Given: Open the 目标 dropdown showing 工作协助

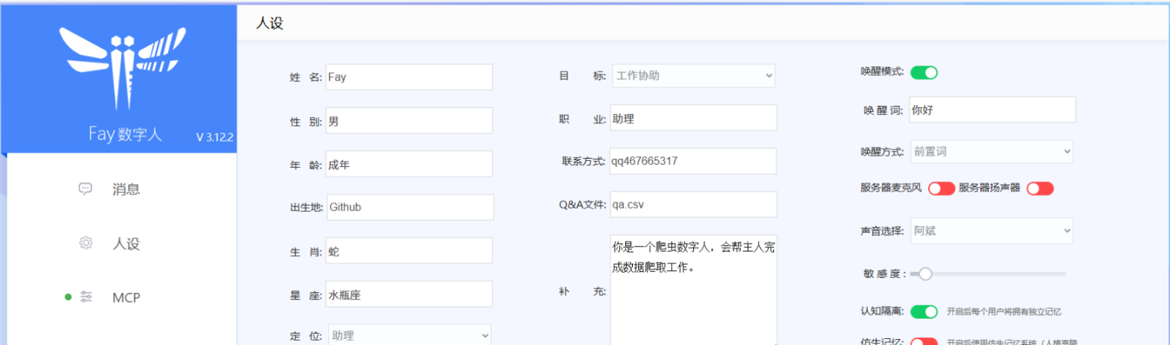Looking at the screenshot, I should (x=694, y=75).
